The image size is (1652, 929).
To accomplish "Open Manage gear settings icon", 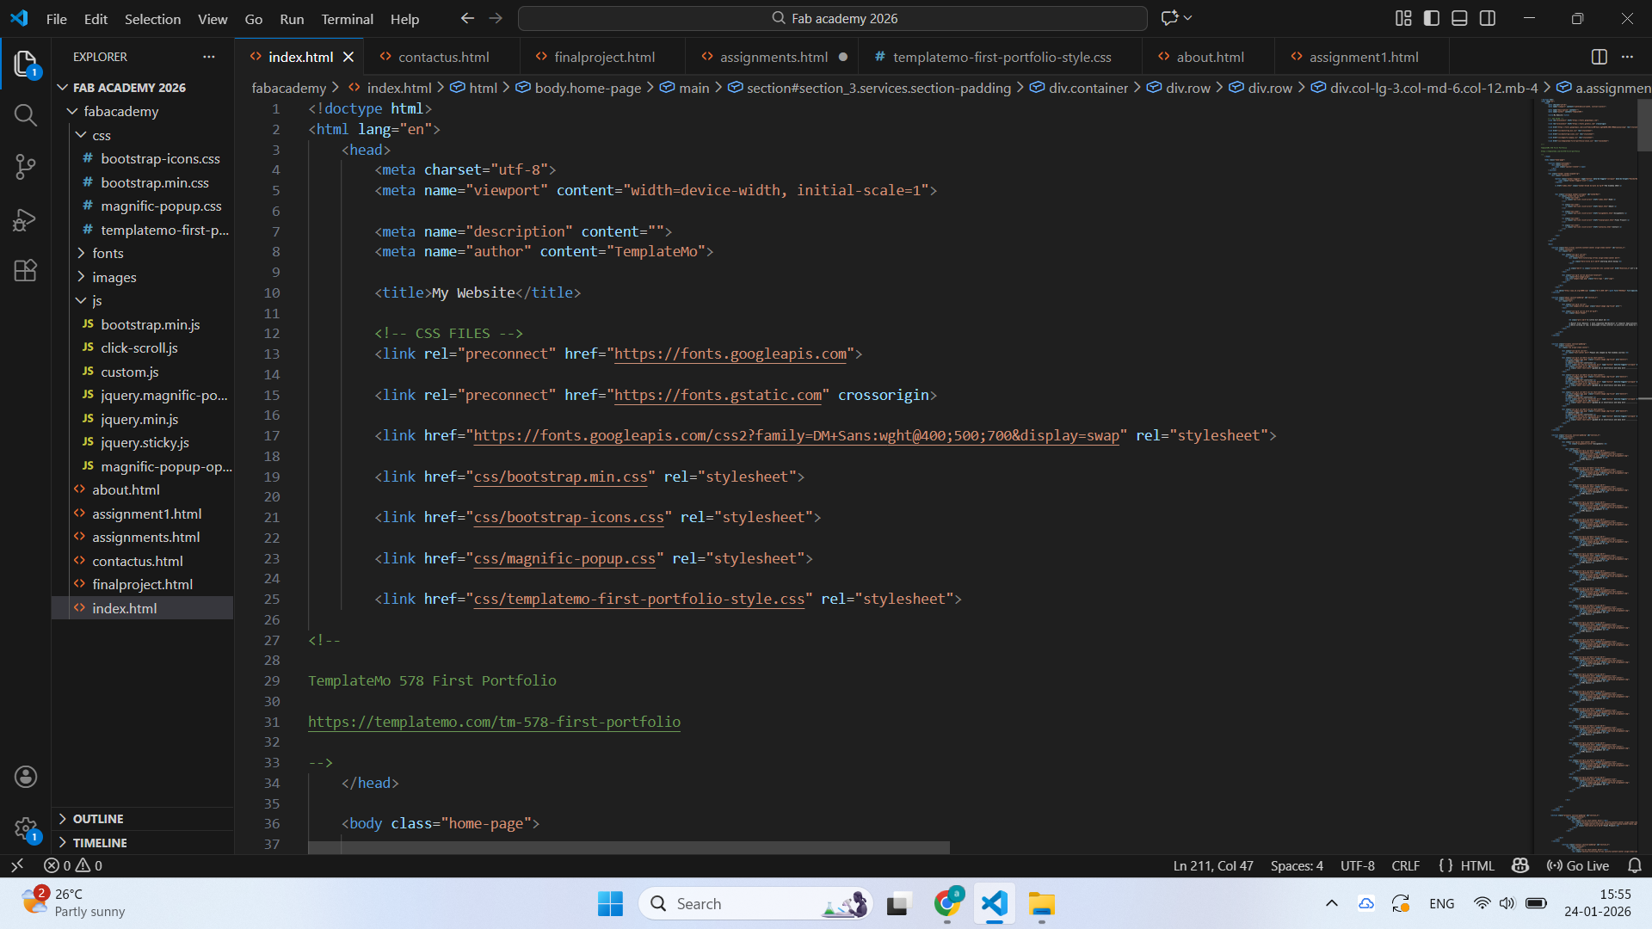I will [26, 828].
